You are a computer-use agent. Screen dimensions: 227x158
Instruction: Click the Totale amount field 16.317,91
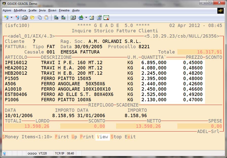[200, 52]
